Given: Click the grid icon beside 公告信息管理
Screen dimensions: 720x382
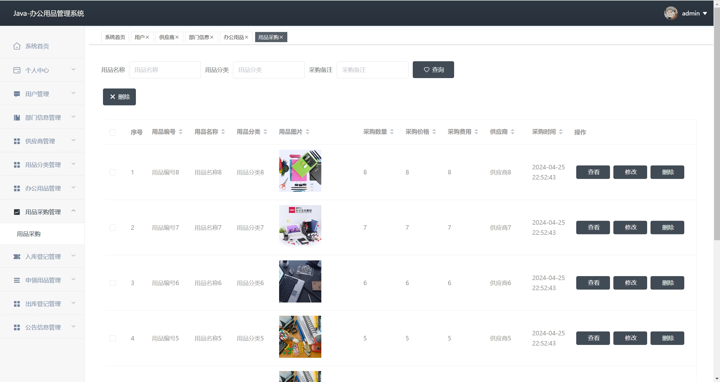Looking at the screenshot, I should click(17, 327).
